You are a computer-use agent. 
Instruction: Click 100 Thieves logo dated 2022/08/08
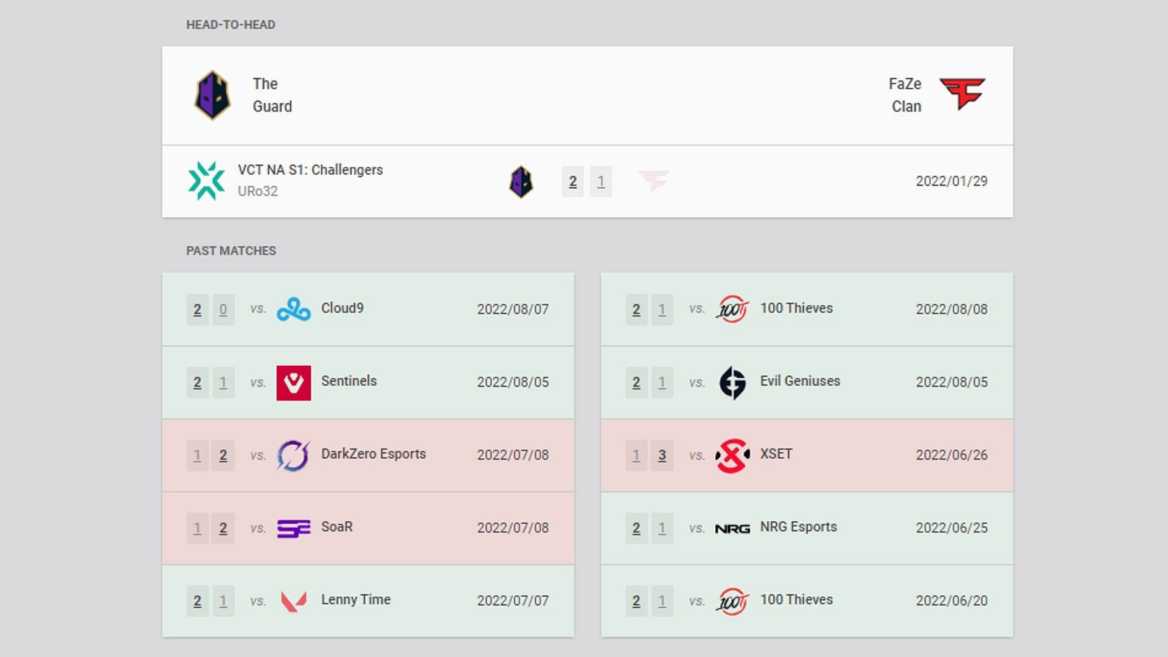point(732,309)
